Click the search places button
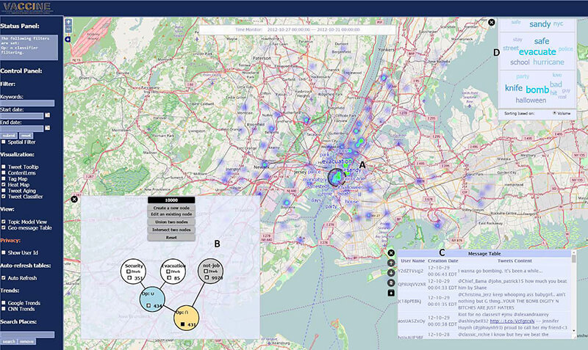 [8, 342]
